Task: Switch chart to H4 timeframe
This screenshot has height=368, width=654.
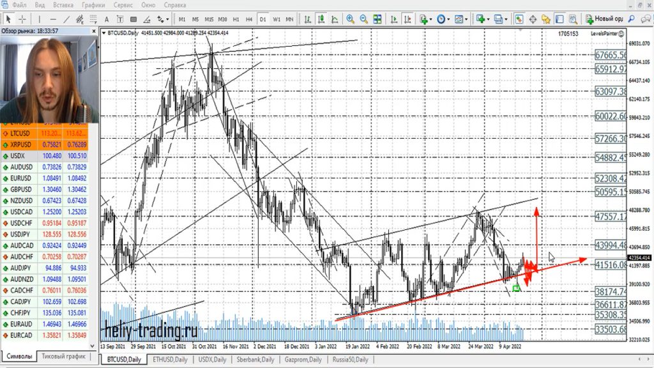Action: click(249, 19)
